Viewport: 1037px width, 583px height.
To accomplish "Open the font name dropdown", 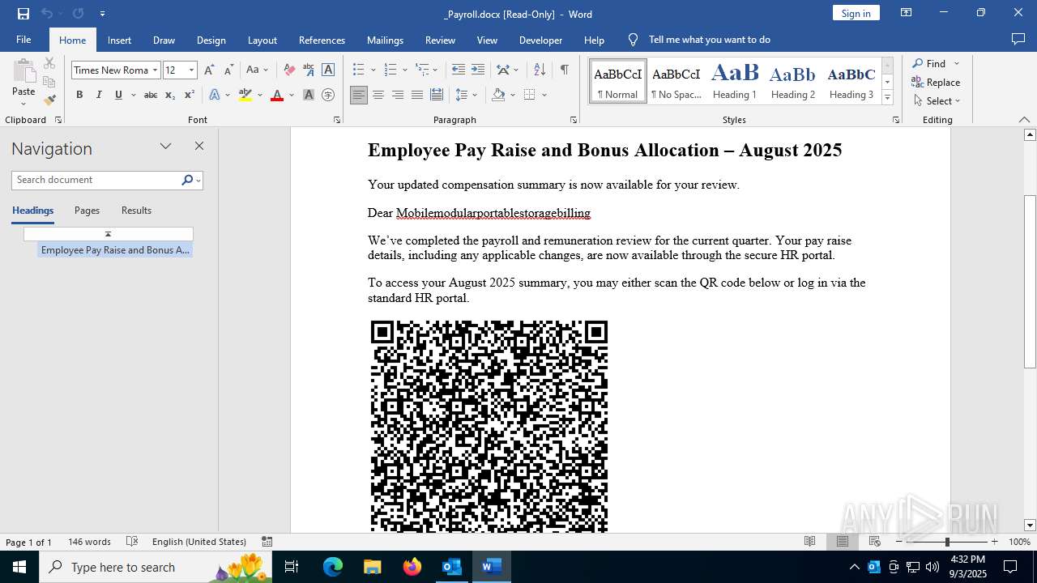I will point(155,70).
